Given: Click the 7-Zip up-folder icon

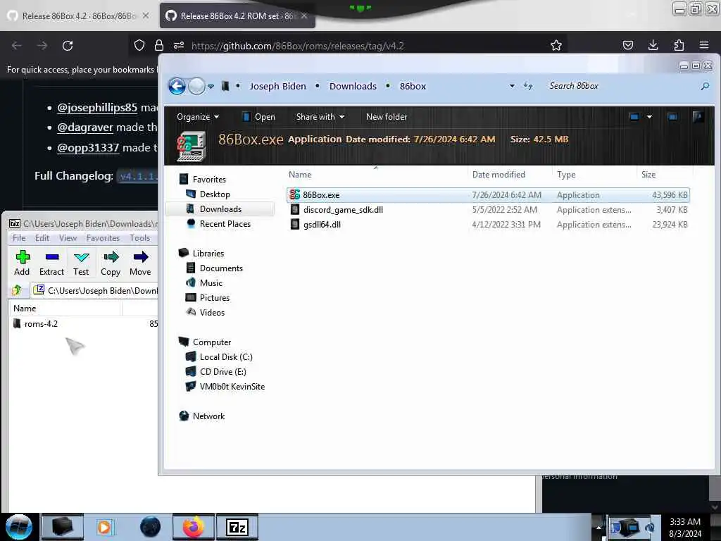Looking at the screenshot, I should click(18, 290).
